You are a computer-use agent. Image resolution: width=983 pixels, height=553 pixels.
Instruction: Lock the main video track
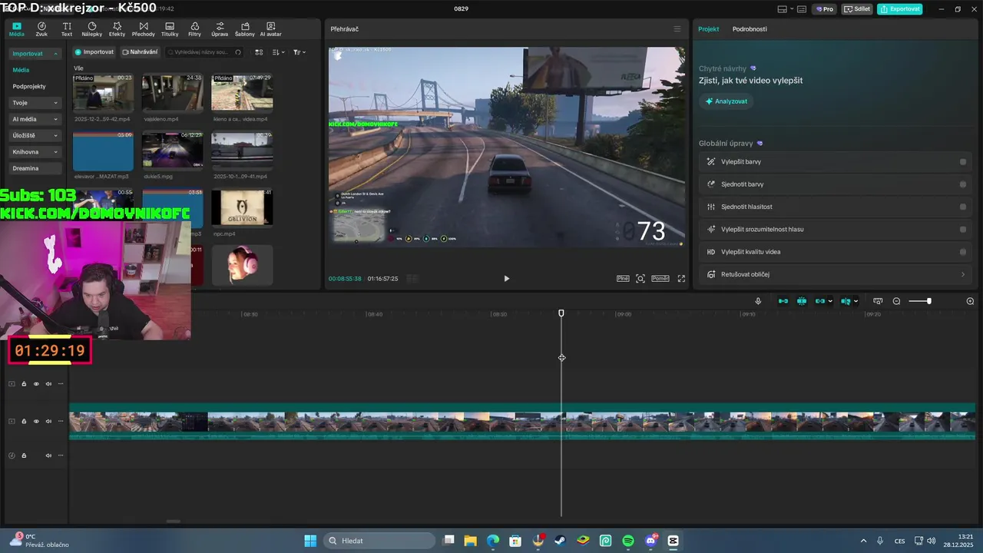point(24,422)
